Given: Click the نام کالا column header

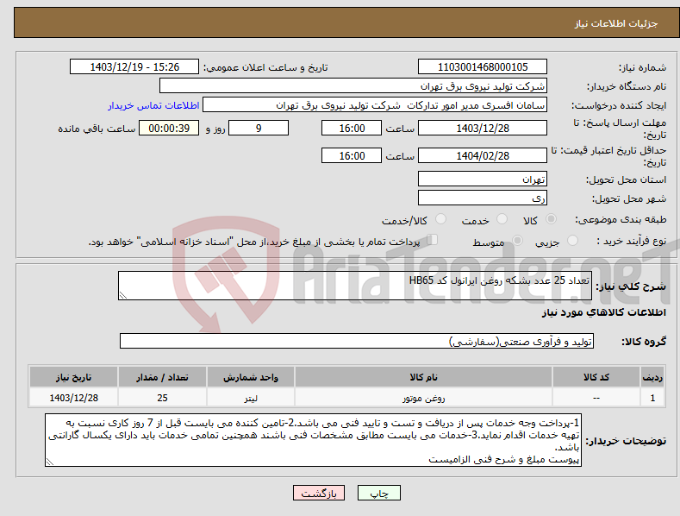Looking at the screenshot, I should click(423, 377).
